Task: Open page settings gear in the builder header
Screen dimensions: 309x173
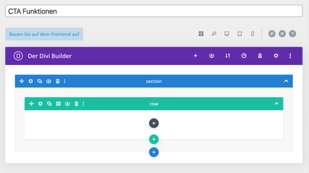Action: click(276, 56)
